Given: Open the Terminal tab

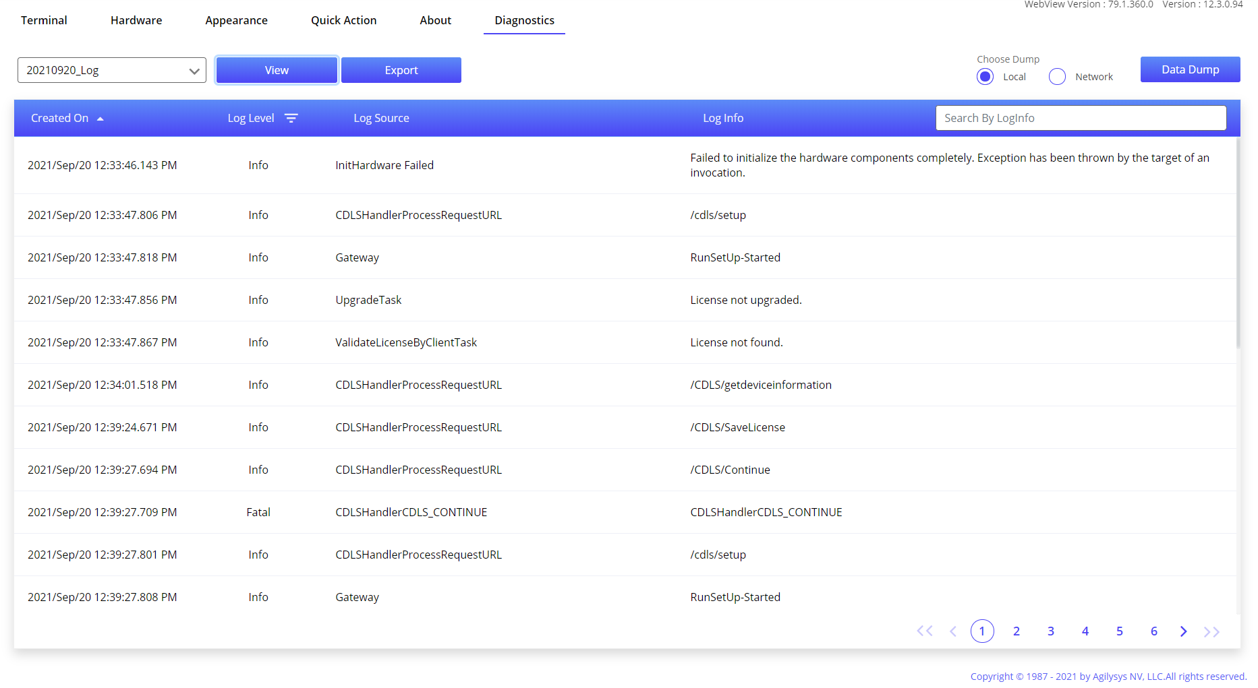Looking at the screenshot, I should point(44,20).
